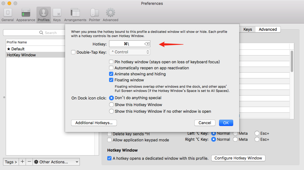This screenshot has width=304, height=170.
Task: Select the HotKey Window profile
Action: pos(35,55)
